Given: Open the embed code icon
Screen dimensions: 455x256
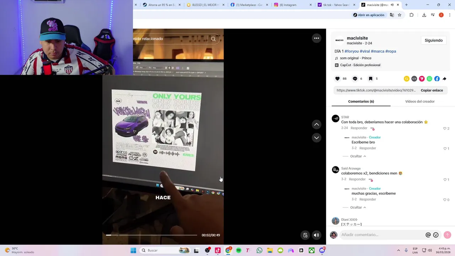Looking at the screenshot, I should [x=414, y=79].
